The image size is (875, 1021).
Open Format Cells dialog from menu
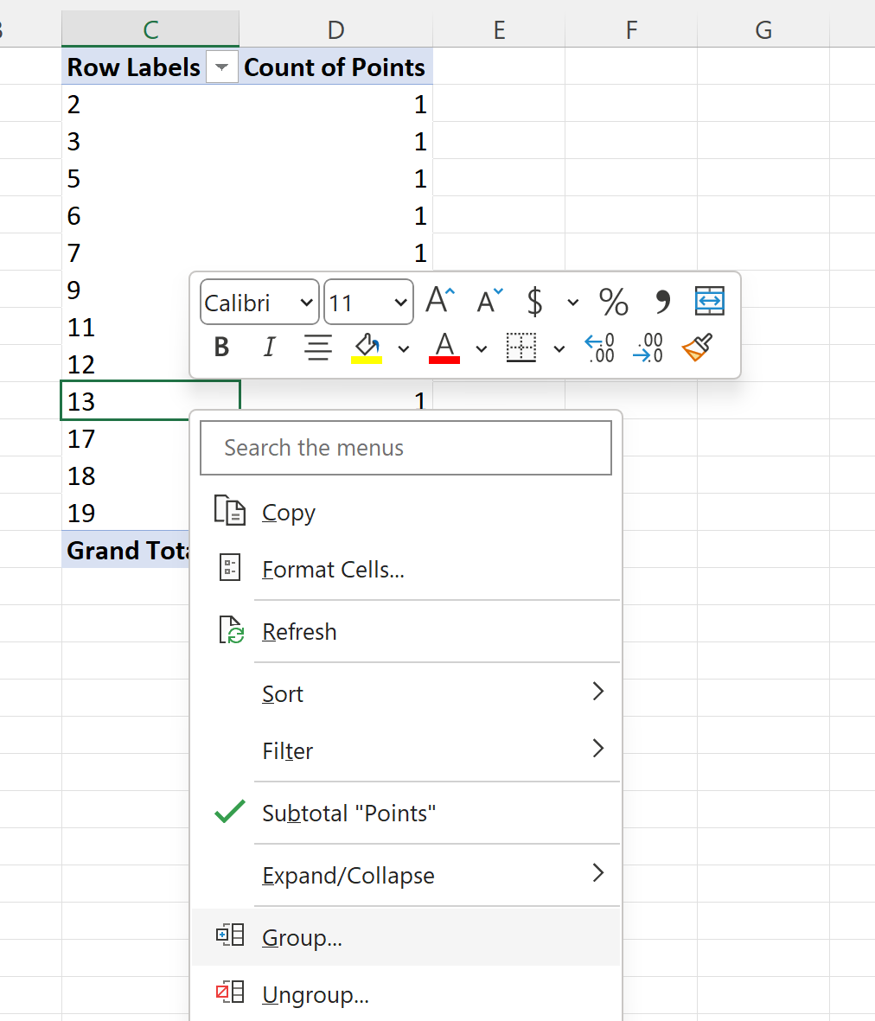pos(406,569)
